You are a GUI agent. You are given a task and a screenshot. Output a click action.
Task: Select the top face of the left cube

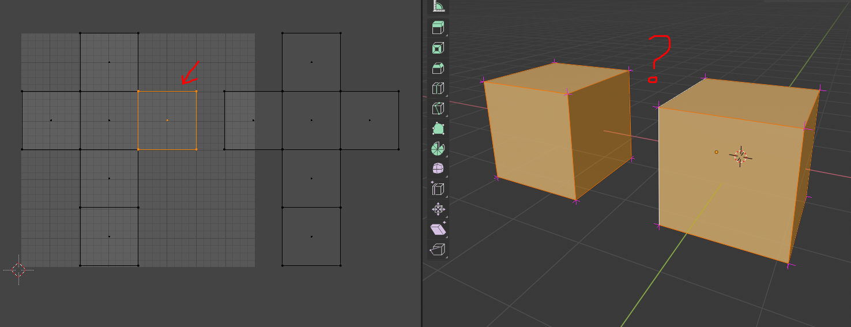[x=558, y=78]
